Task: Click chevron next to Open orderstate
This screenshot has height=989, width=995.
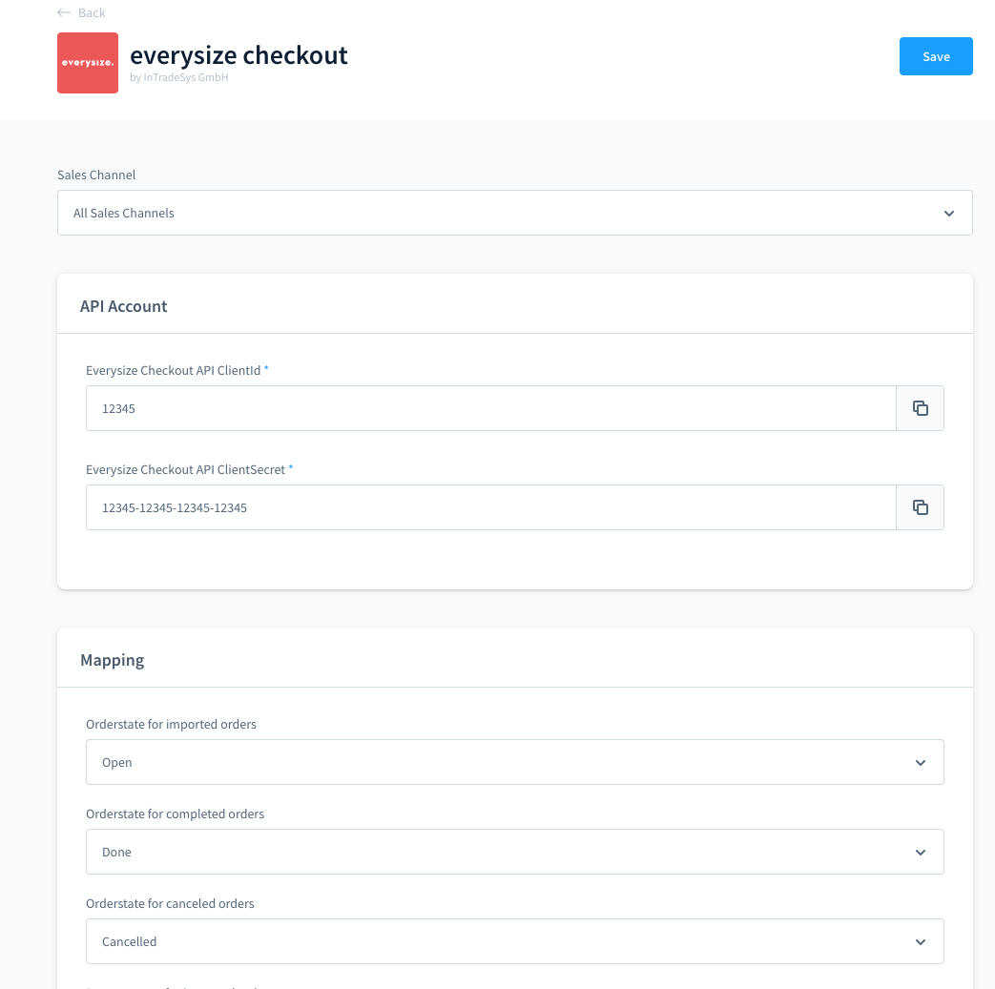Action: tap(921, 763)
